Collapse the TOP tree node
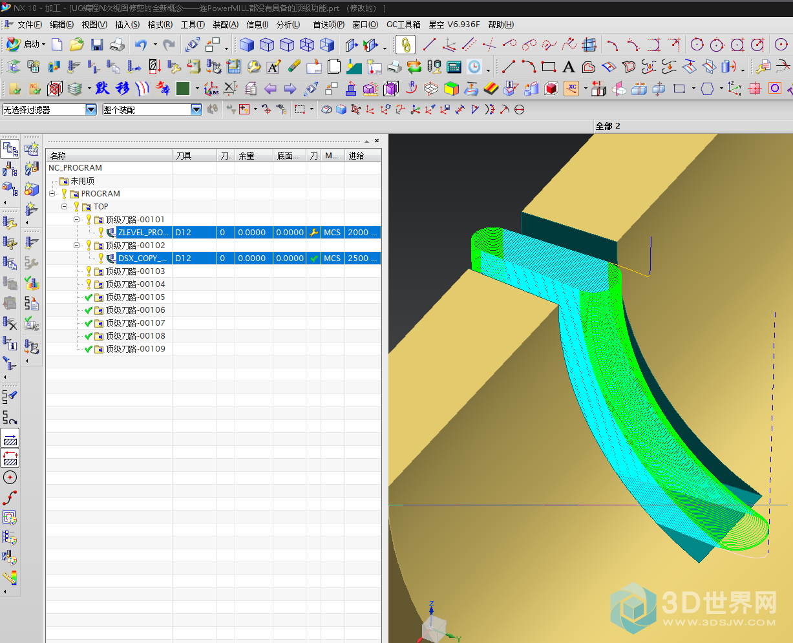The width and height of the screenshot is (793, 643). (x=65, y=207)
